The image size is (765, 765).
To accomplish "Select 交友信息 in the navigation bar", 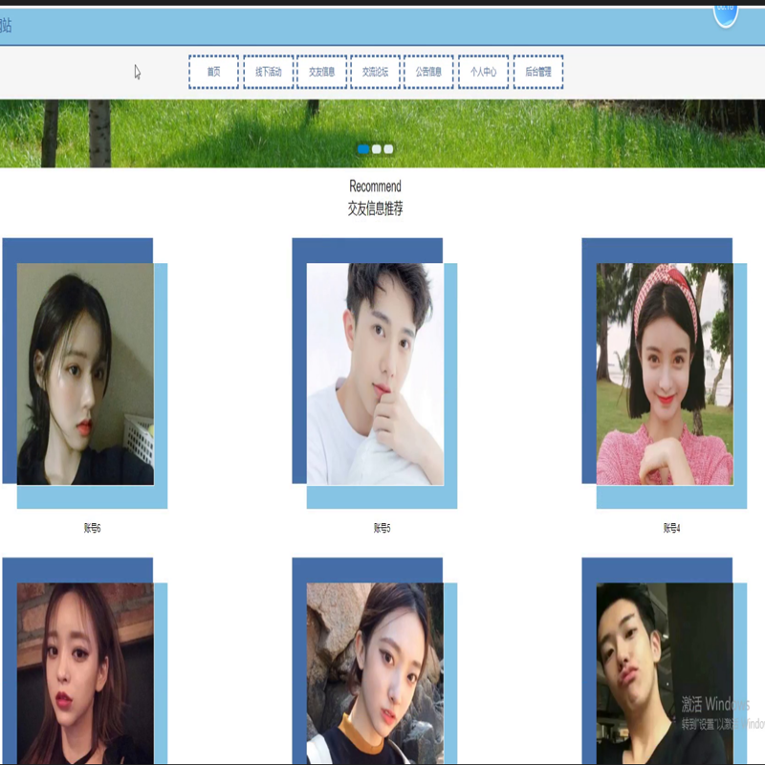I will 322,73.
